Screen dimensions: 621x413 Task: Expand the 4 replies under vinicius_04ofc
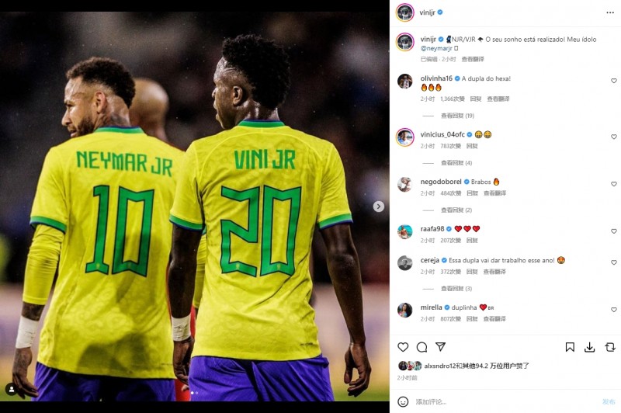click(x=456, y=163)
